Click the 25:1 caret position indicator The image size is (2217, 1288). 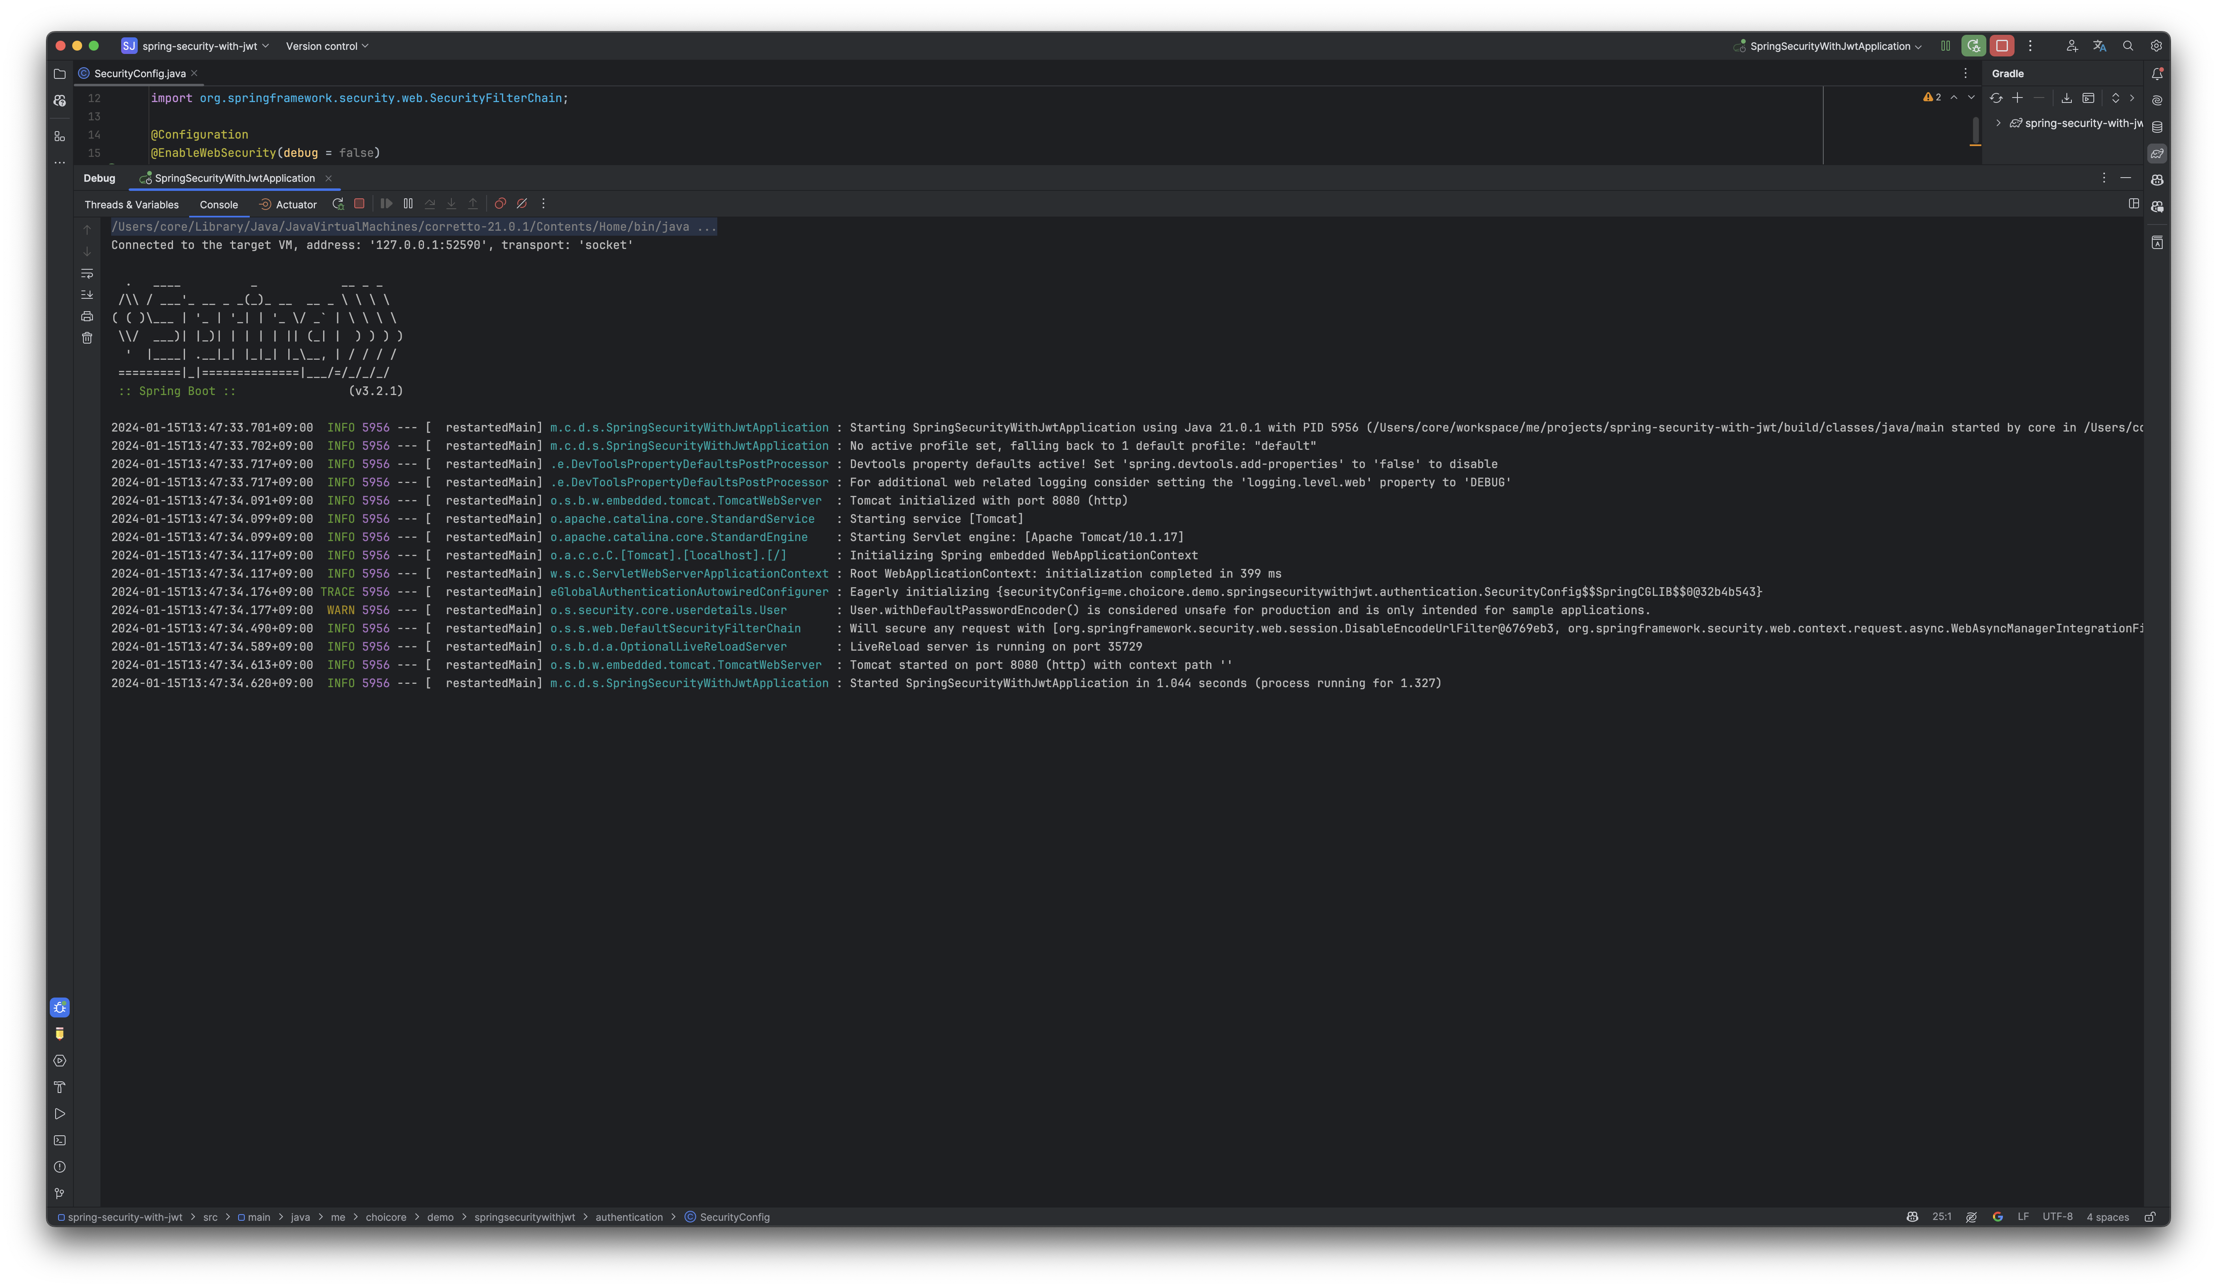pyautogui.click(x=1942, y=1217)
